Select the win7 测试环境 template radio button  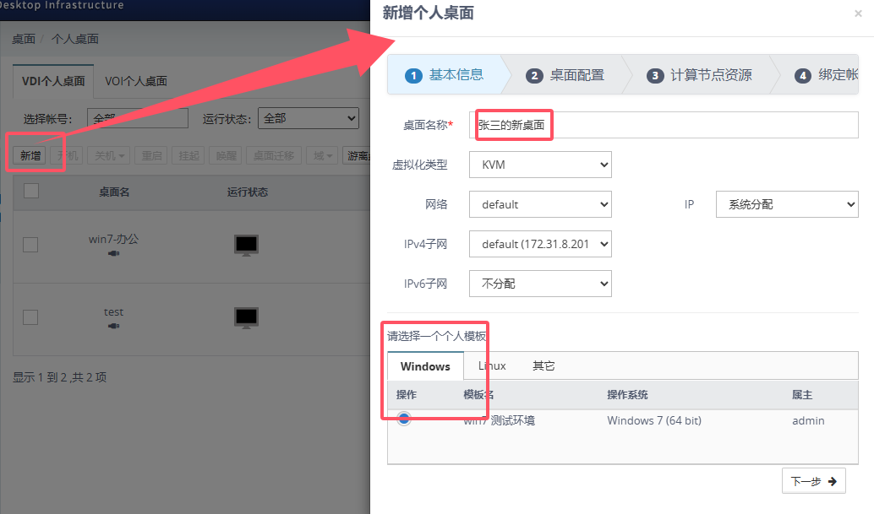[x=404, y=419]
